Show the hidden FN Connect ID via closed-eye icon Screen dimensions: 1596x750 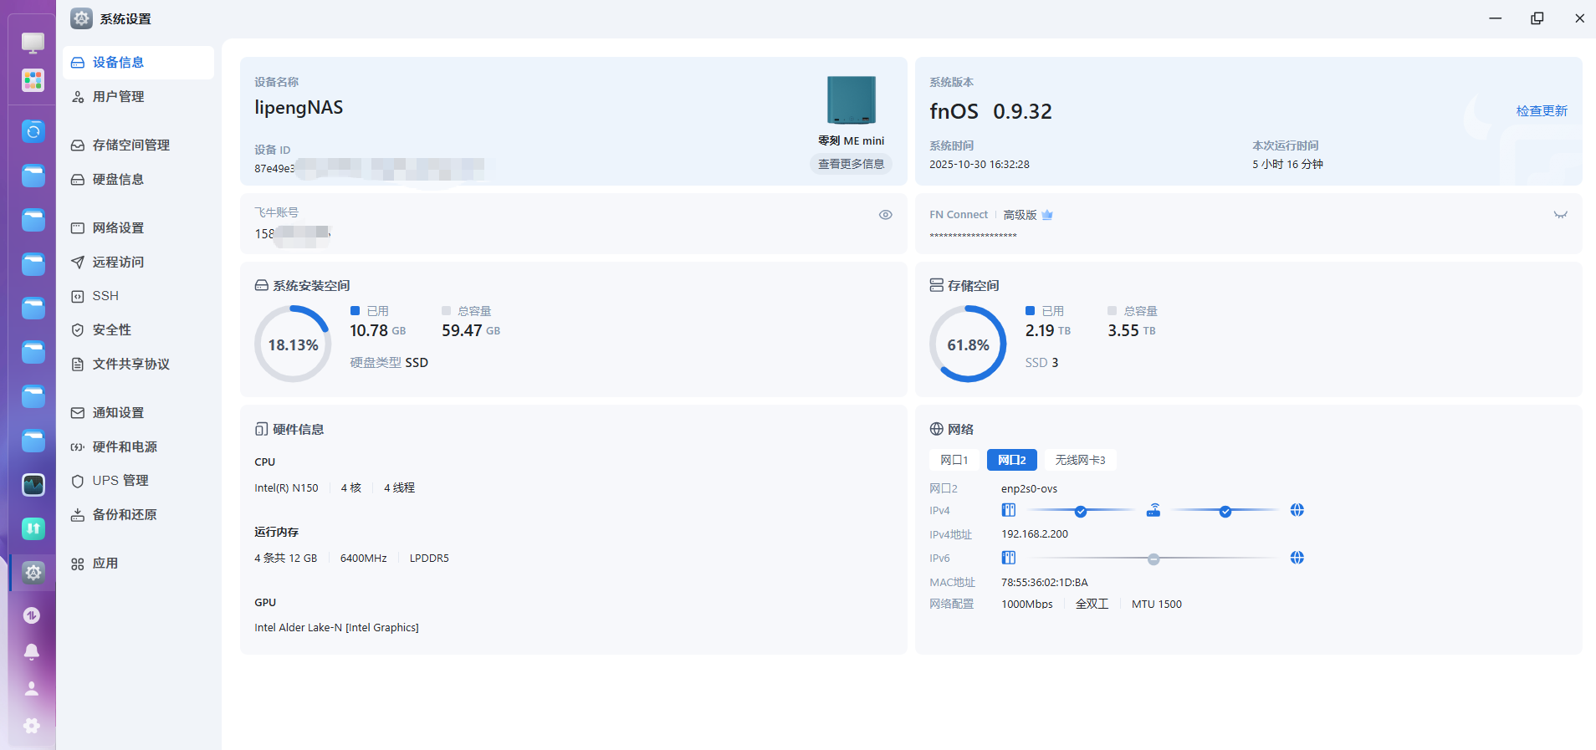(x=1560, y=215)
